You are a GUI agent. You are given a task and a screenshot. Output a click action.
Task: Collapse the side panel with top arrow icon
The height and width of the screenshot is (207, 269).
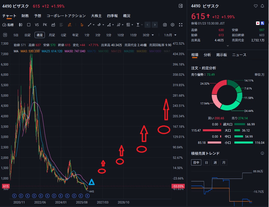[x=181, y=6]
